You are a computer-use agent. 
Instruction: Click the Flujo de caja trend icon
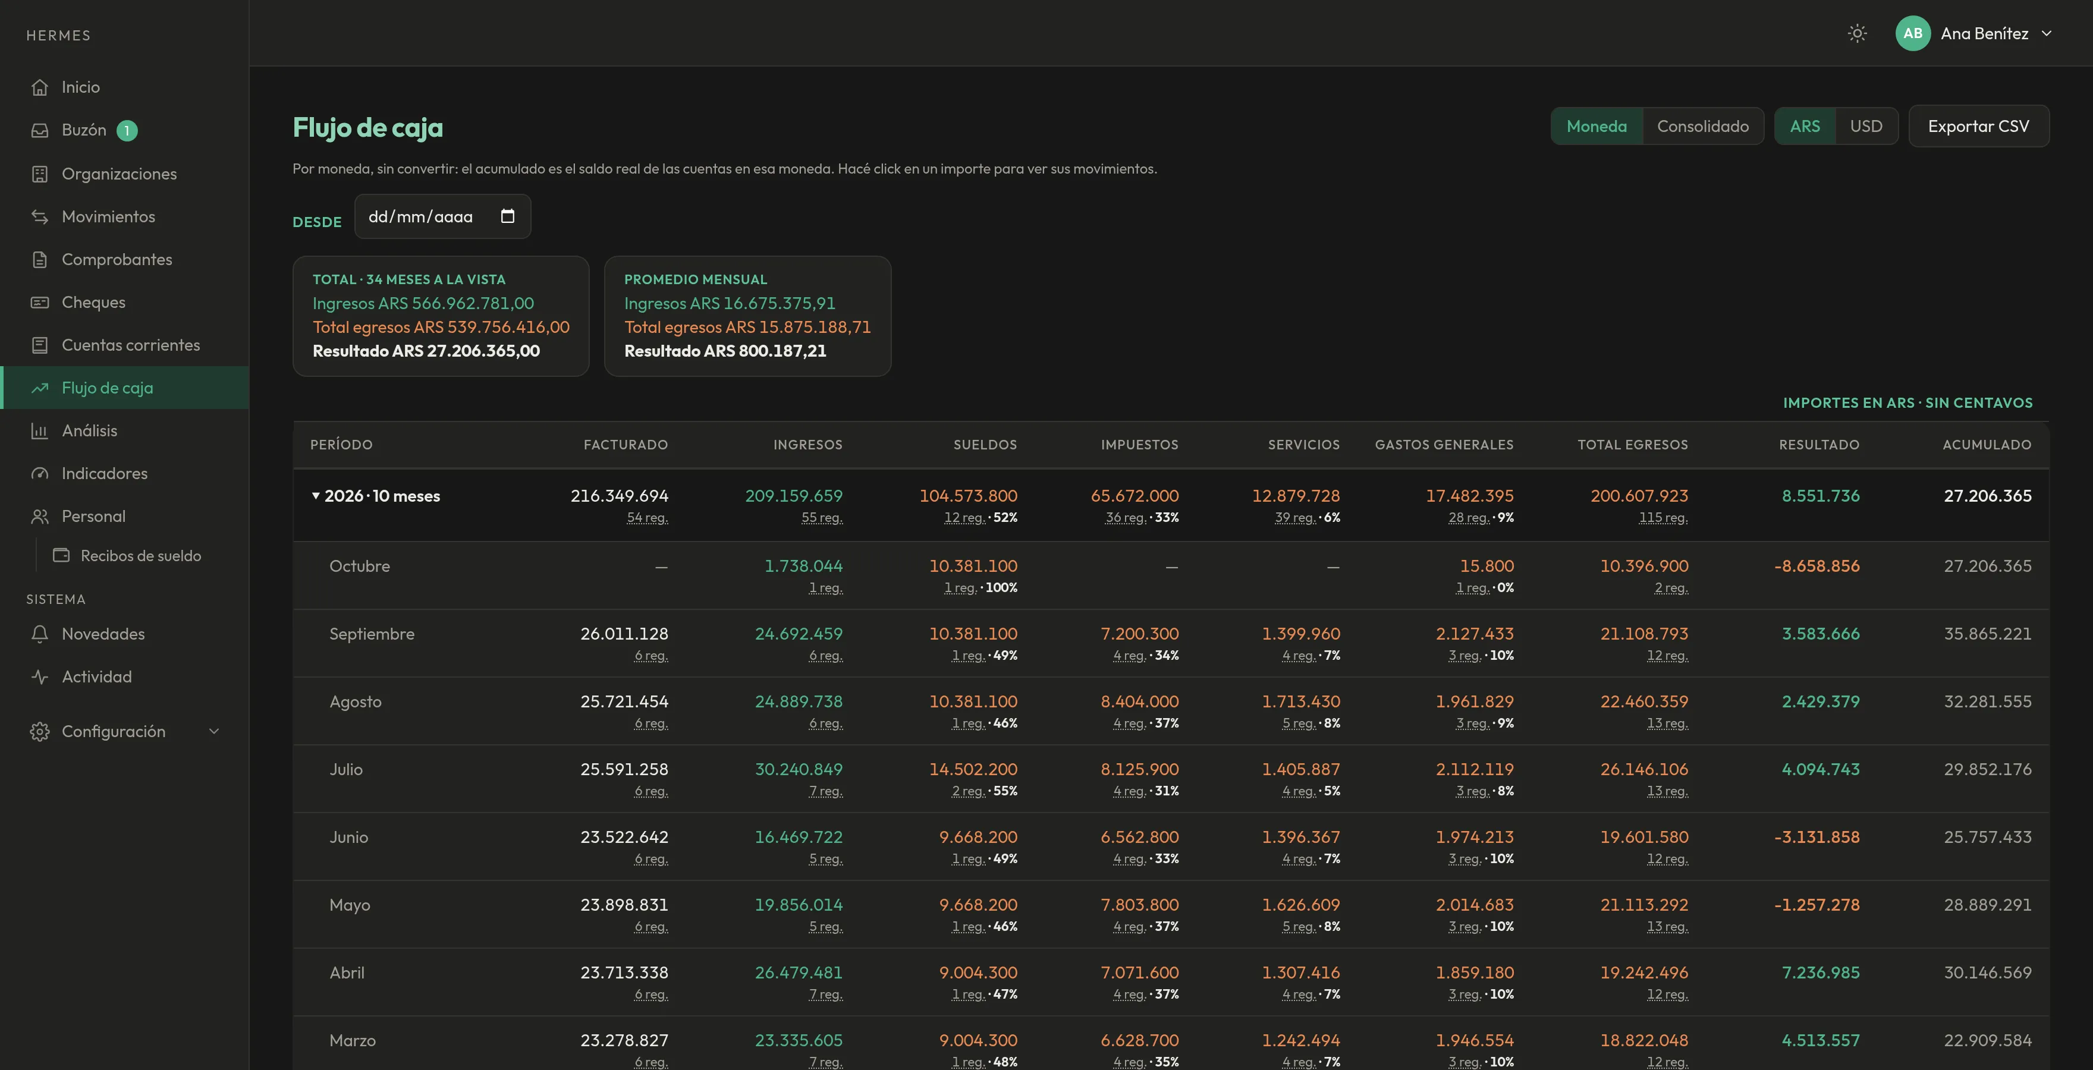pyautogui.click(x=40, y=388)
